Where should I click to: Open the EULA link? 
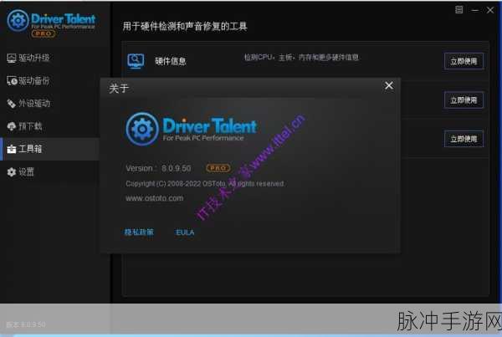[x=185, y=232]
